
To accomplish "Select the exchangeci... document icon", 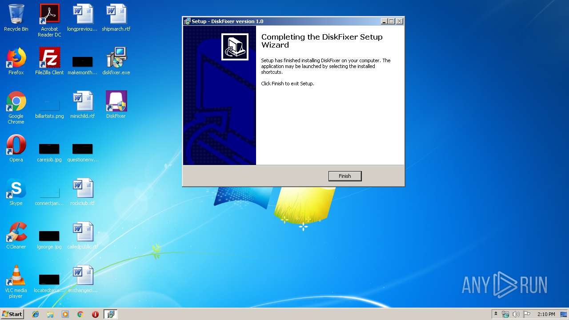I will (x=83, y=279).
